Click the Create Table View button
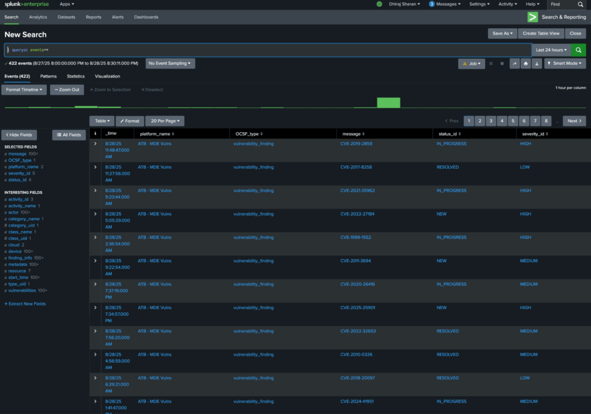Viewport: 591px width, 414px height. [541, 33]
